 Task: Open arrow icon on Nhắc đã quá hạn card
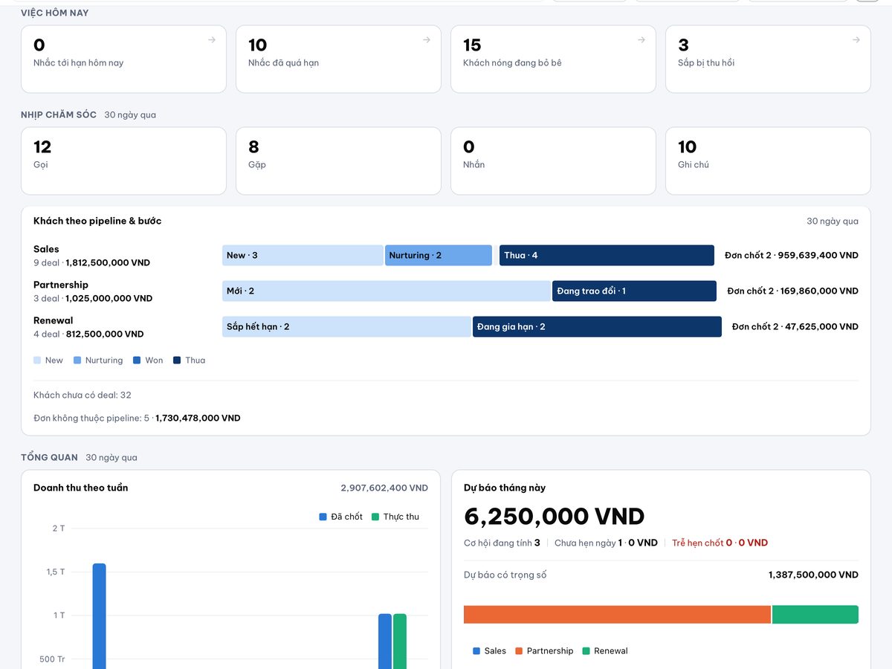(427, 40)
